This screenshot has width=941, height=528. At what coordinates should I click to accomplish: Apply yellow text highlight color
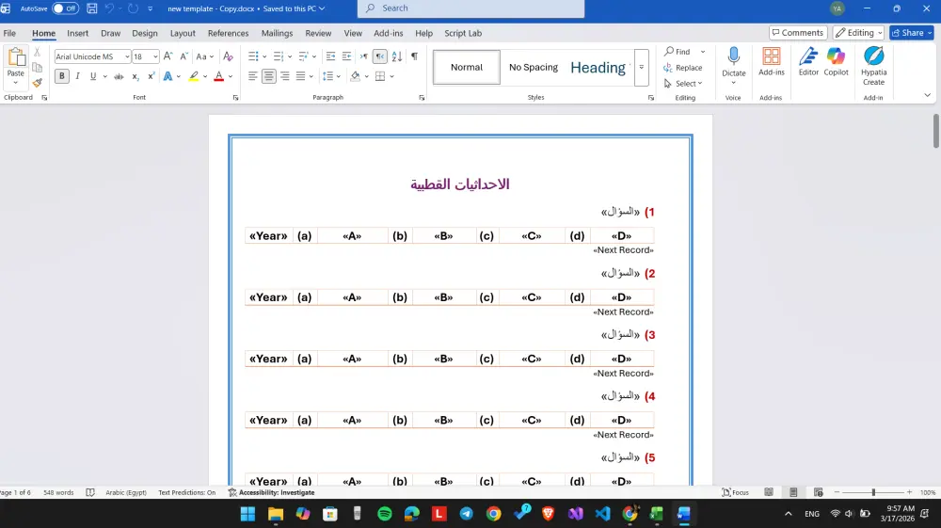[x=193, y=76]
